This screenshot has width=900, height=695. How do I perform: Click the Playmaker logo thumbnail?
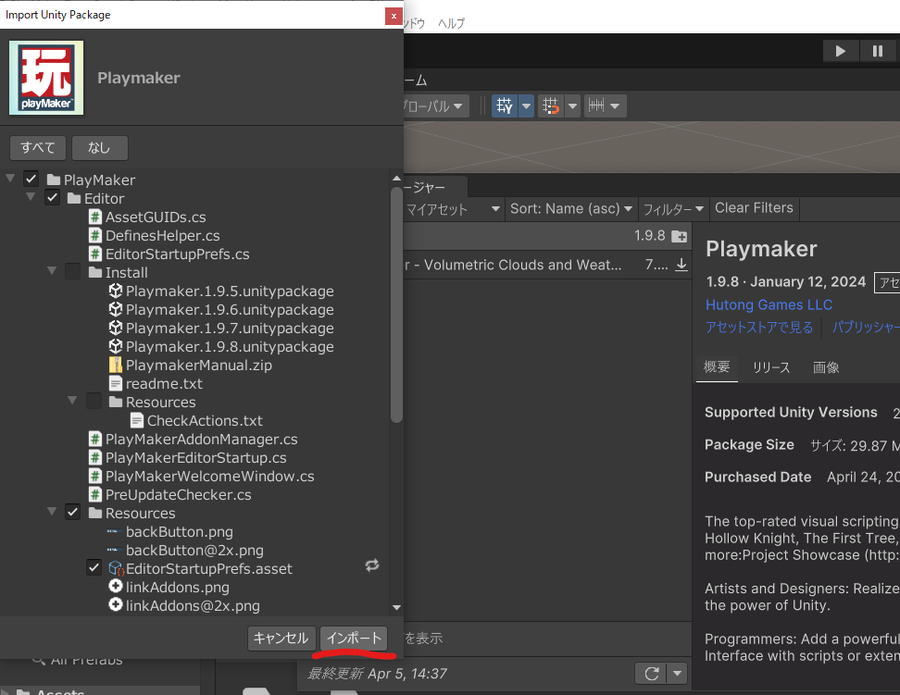pyautogui.click(x=46, y=78)
